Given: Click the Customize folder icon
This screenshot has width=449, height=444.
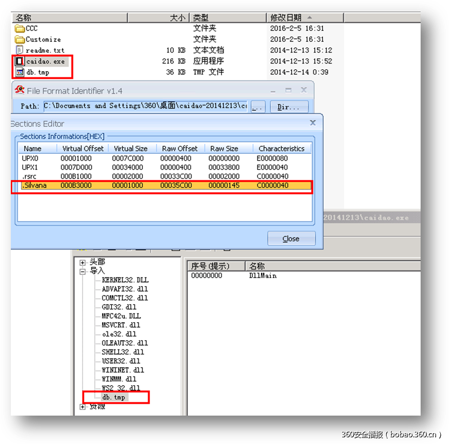Looking at the screenshot, I should [20, 39].
